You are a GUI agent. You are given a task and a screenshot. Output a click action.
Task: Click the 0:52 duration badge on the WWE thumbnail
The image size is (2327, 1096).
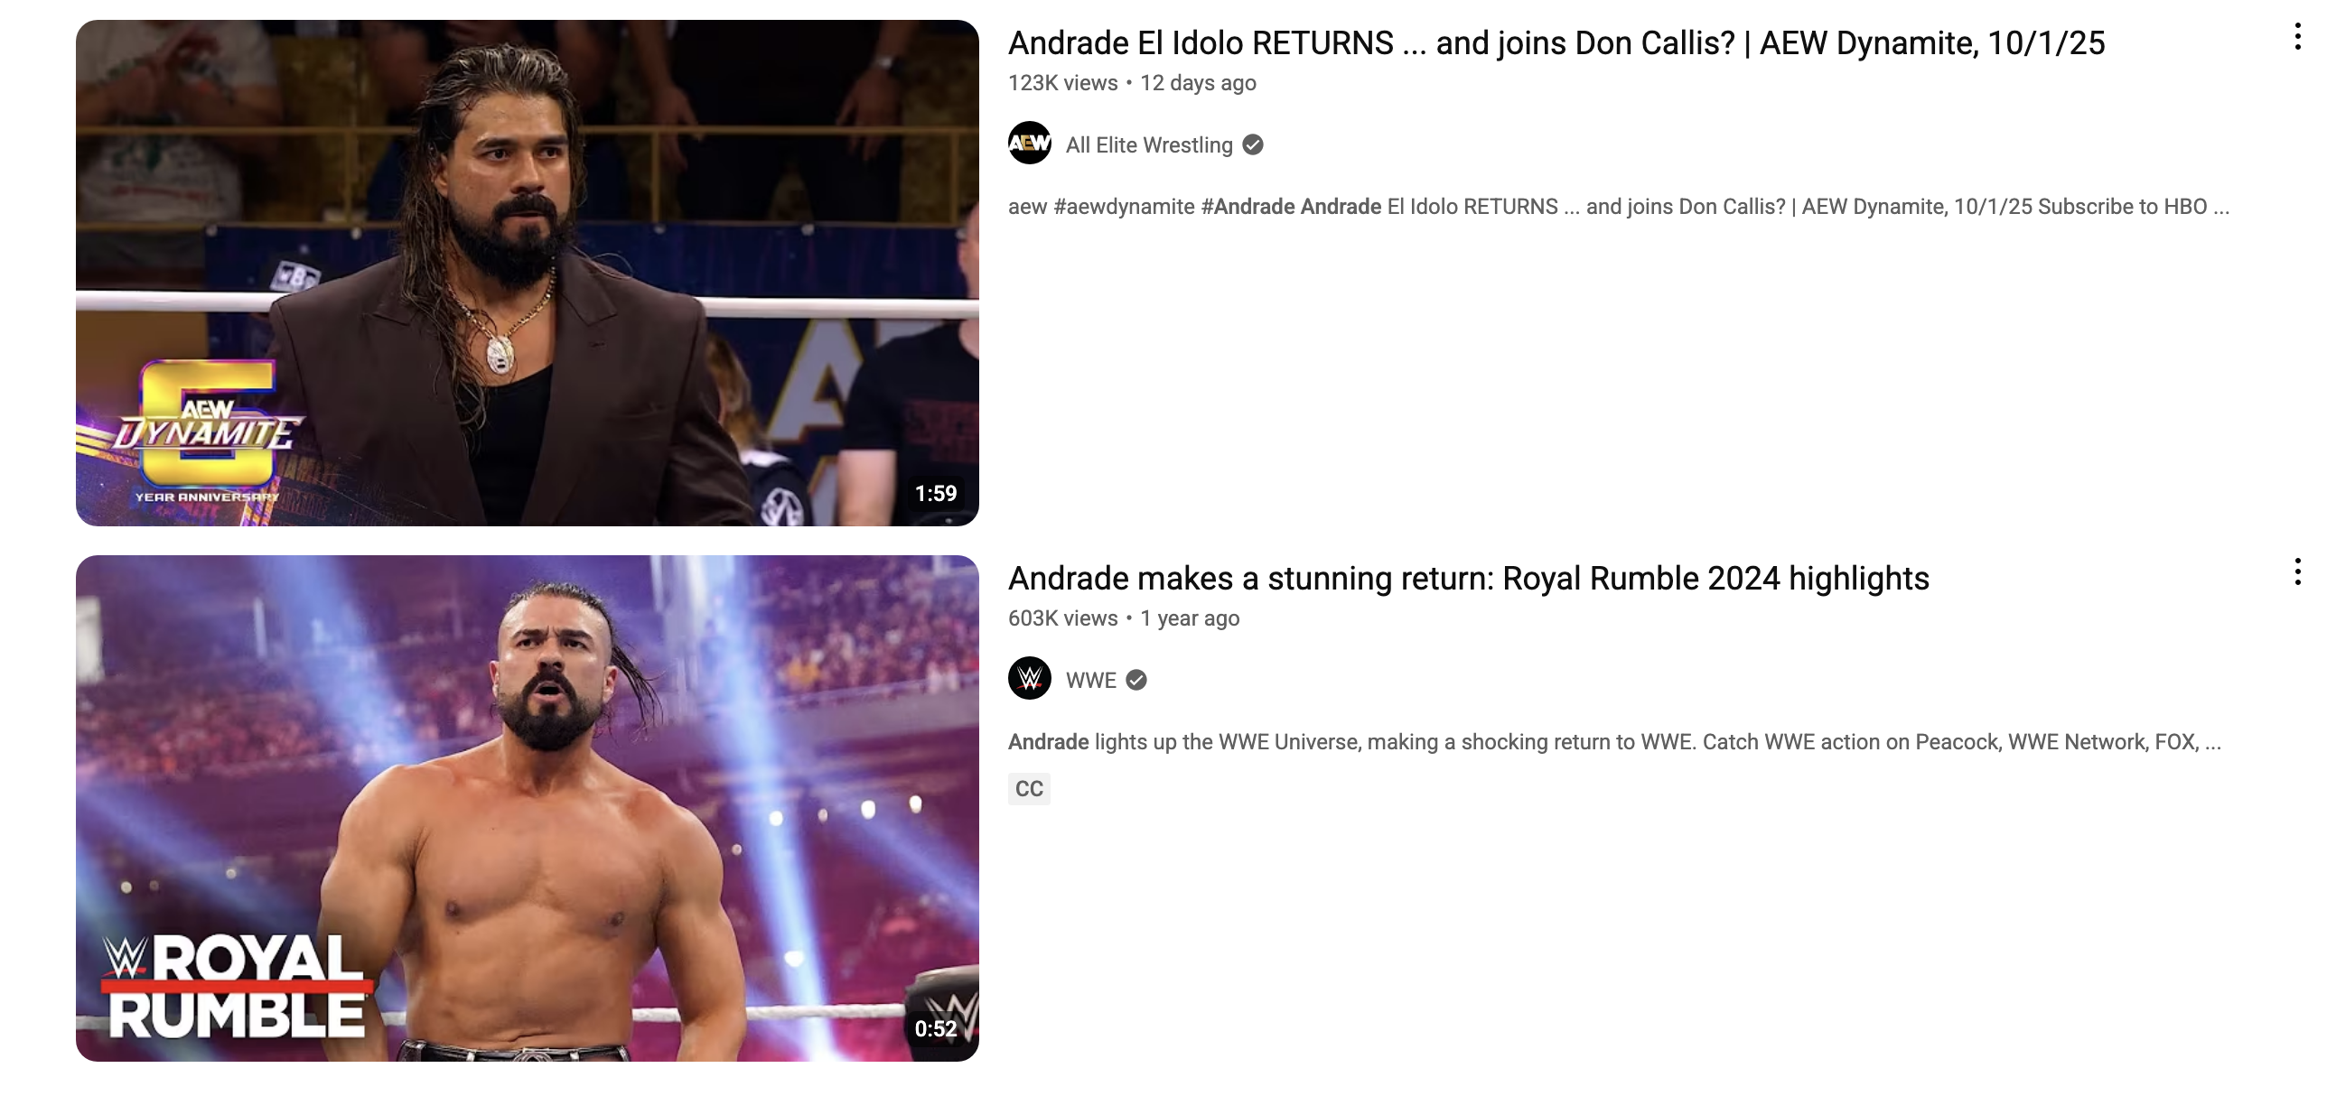point(936,1029)
